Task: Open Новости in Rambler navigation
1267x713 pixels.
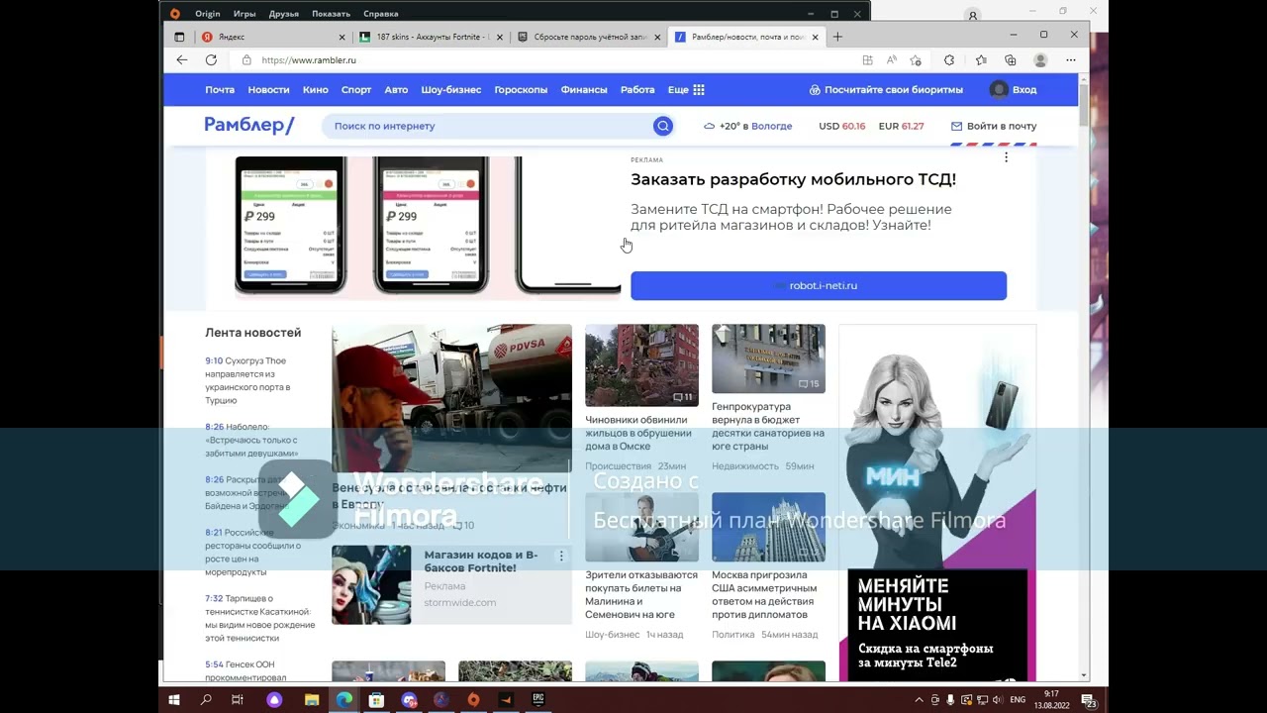Action: tap(268, 90)
